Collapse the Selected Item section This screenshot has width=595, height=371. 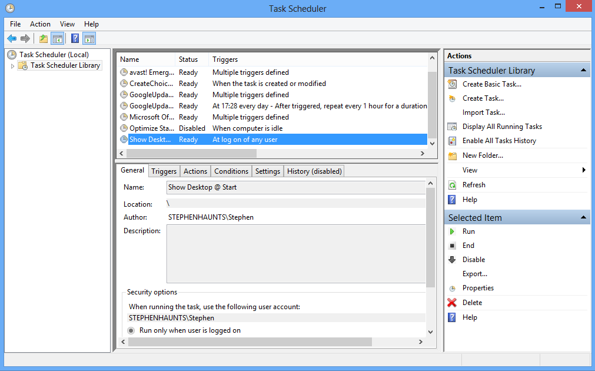(583, 217)
